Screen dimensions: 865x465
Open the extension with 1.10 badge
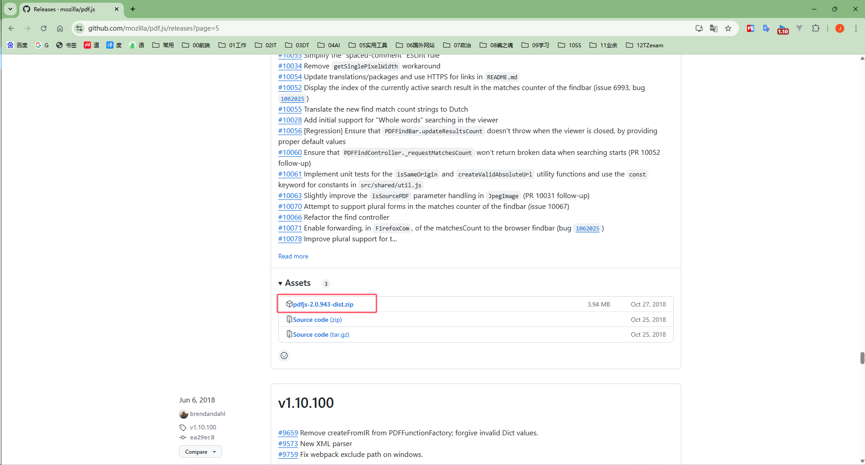tap(783, 29)
